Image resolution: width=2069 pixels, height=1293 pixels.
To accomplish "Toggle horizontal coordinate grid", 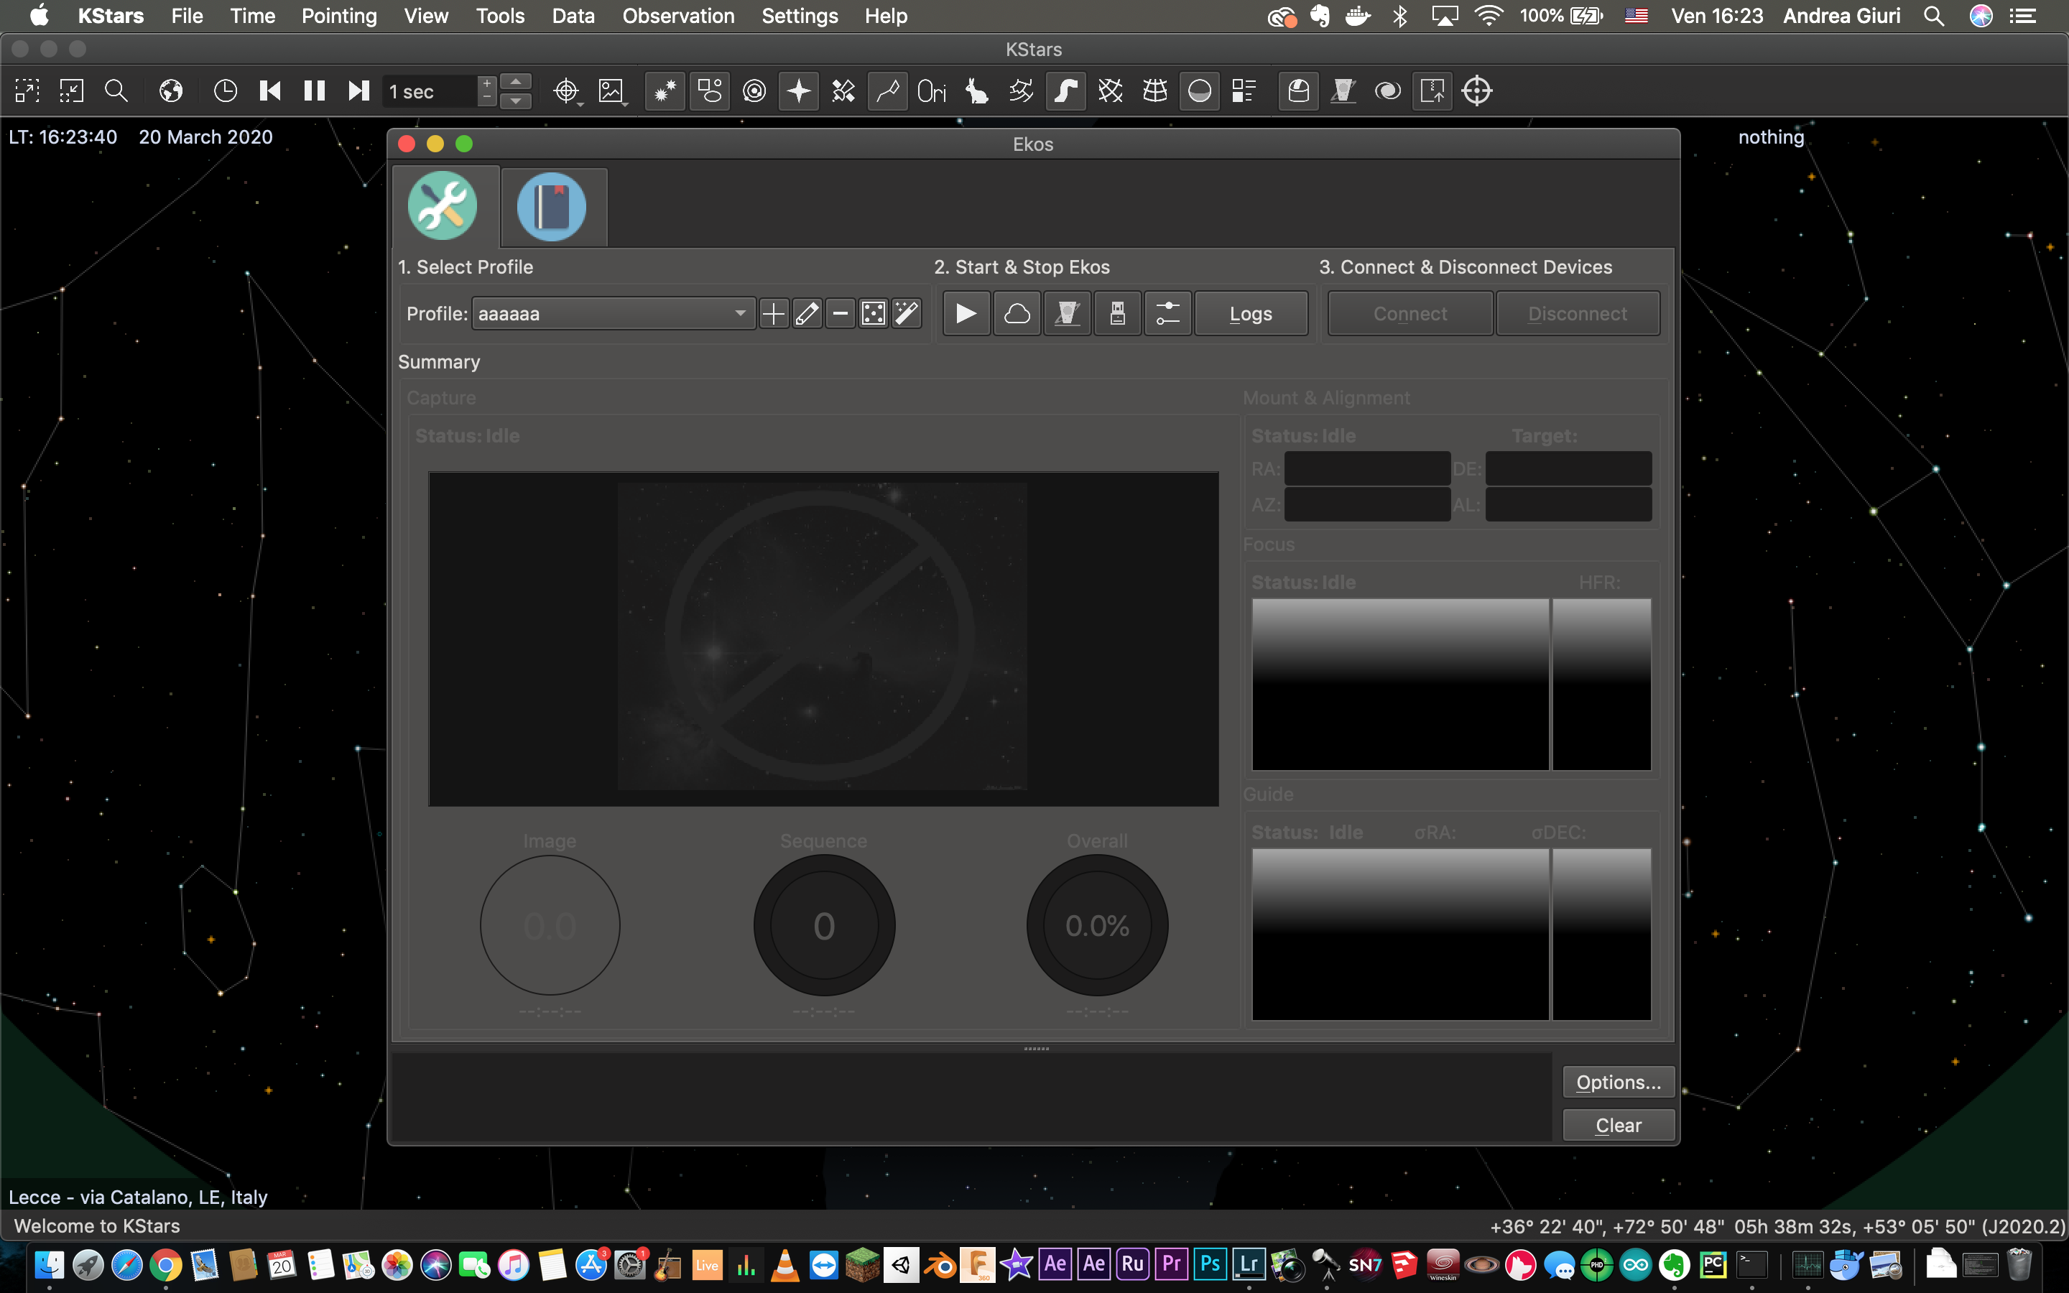I will [1154, 91].
